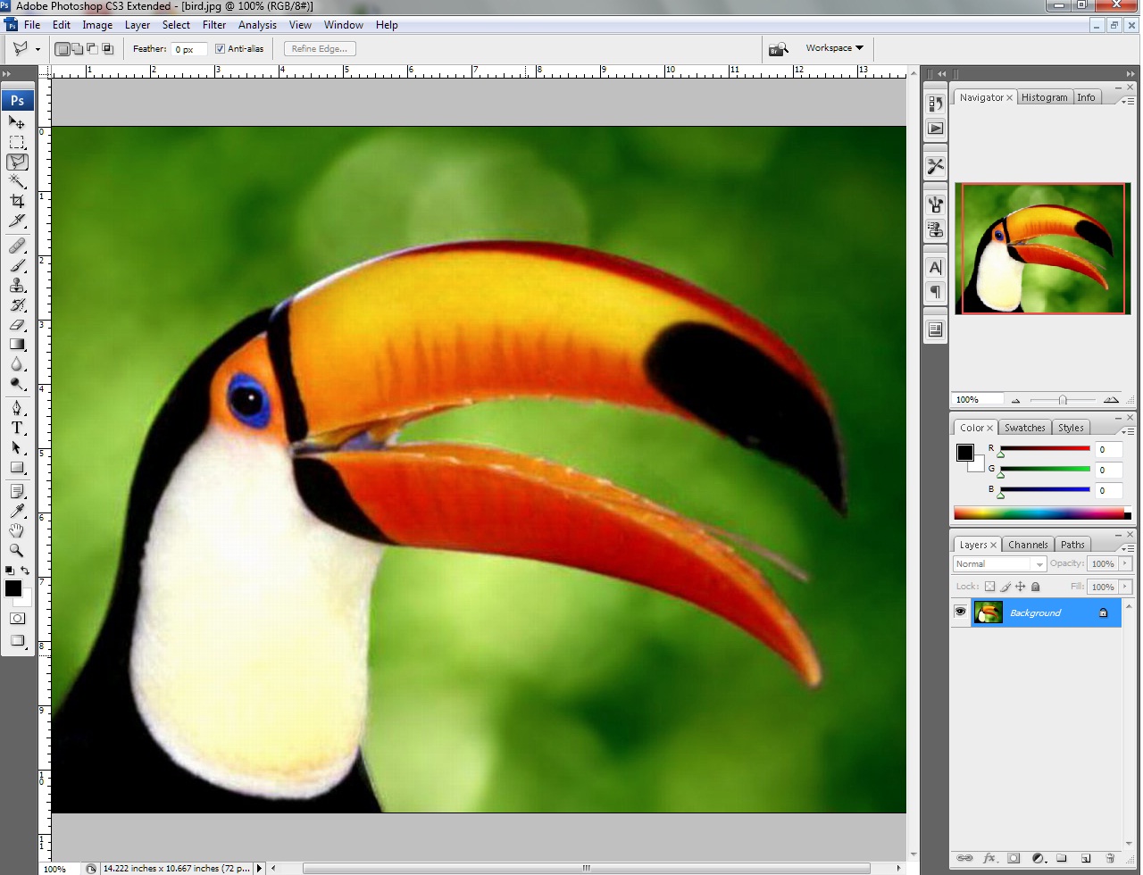Select the Horizontal Type tool
Viewport: 1143px width, 875px height.
pyautogui.click(x=17, y=428)
